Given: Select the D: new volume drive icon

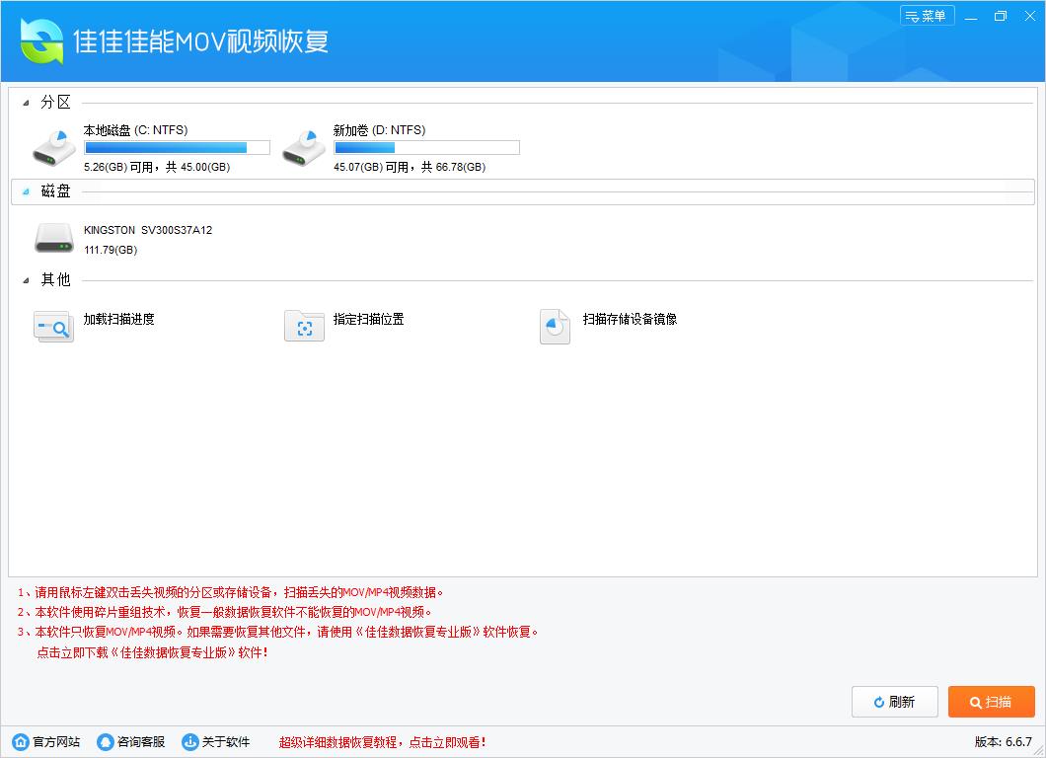Looking at the screenshot, I should click(304, 147).
